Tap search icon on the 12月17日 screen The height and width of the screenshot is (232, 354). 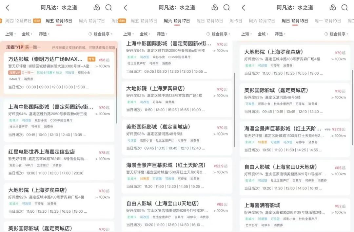226,8
